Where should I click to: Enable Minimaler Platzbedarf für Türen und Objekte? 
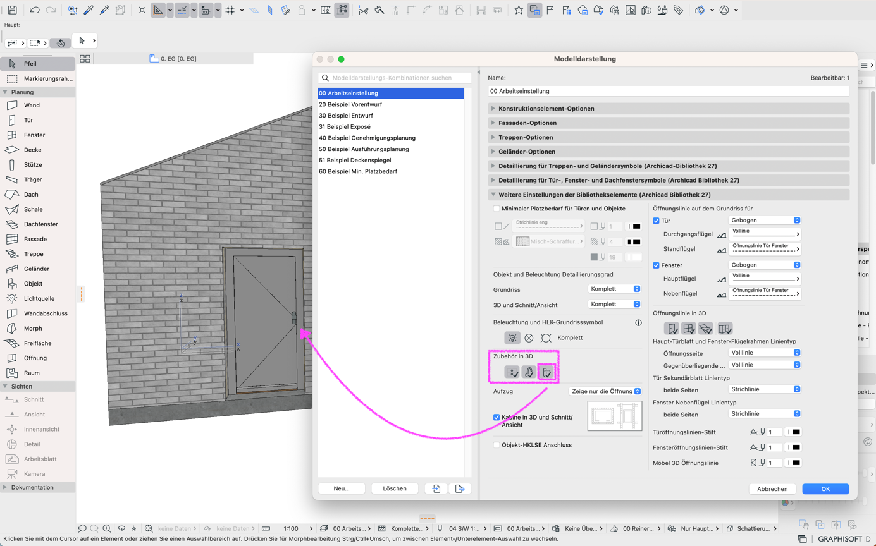pos(497,209)
